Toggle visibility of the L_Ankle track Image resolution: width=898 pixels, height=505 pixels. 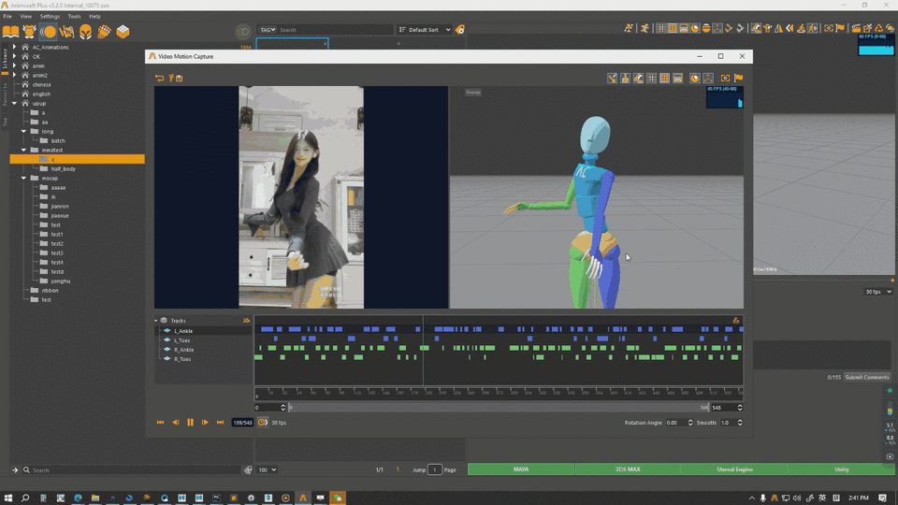point(167,331)
